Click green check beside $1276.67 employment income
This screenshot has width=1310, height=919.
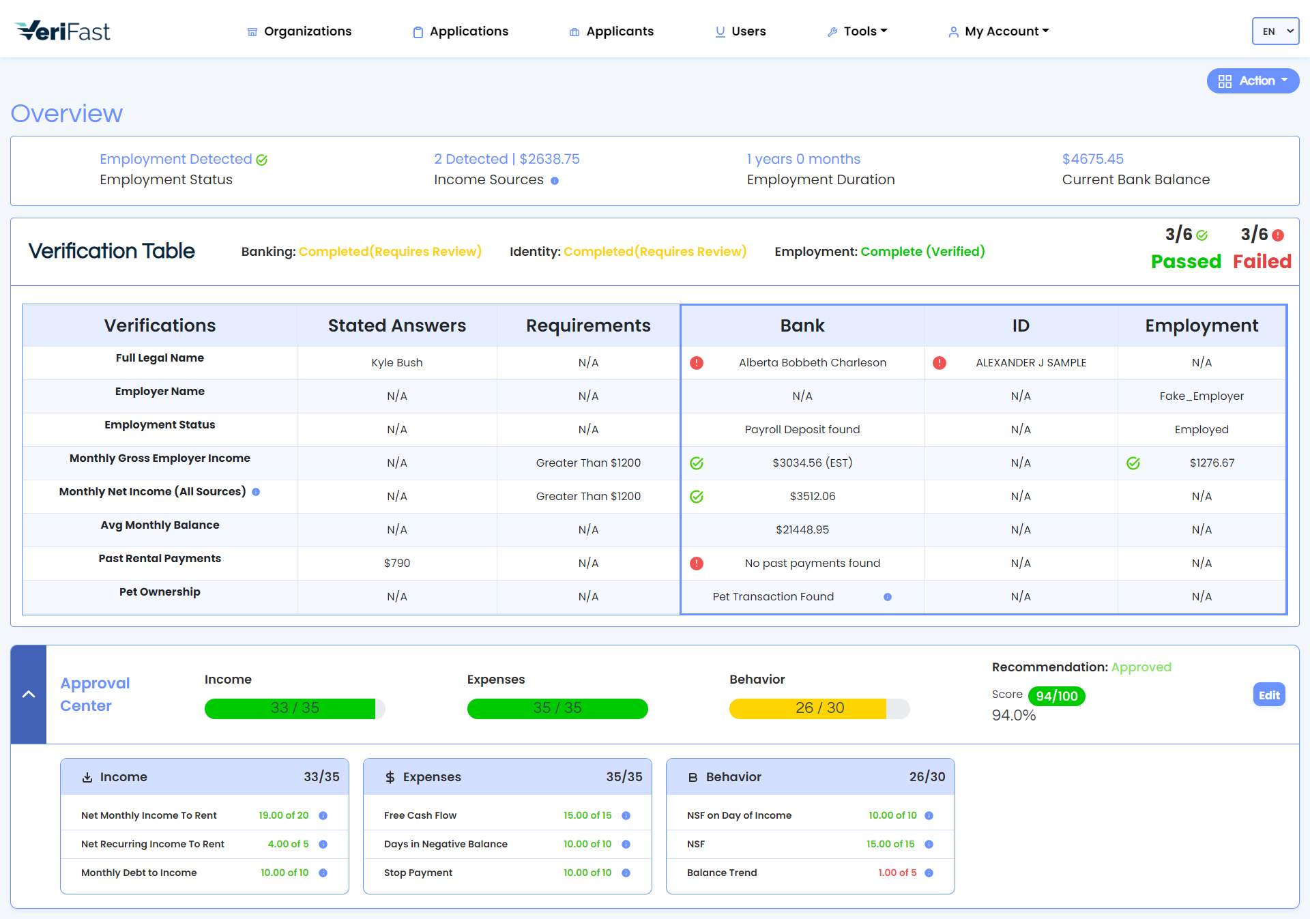point(1133,463)
